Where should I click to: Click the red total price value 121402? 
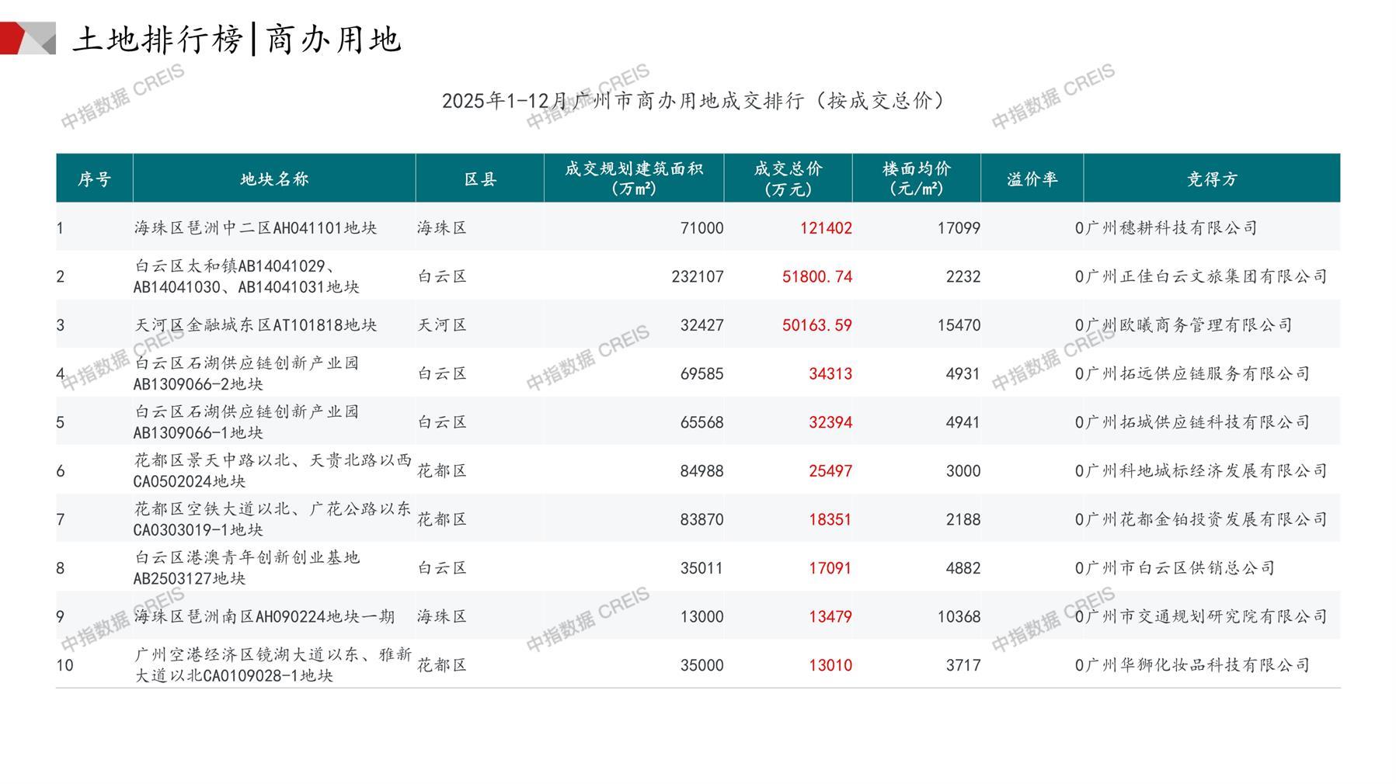click(826, 228)
